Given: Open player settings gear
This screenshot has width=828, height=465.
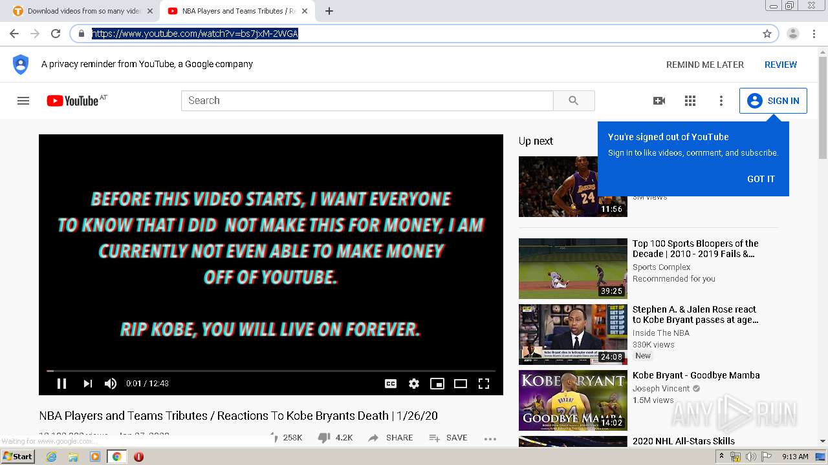Looking at the screenshot, I should [x=414, y=384].
